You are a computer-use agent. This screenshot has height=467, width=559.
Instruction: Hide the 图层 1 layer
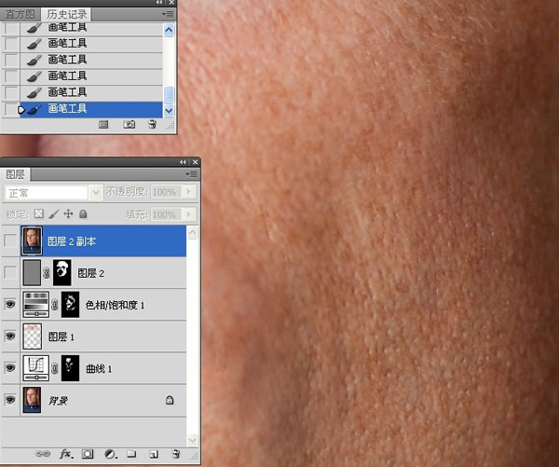(10, 337)
